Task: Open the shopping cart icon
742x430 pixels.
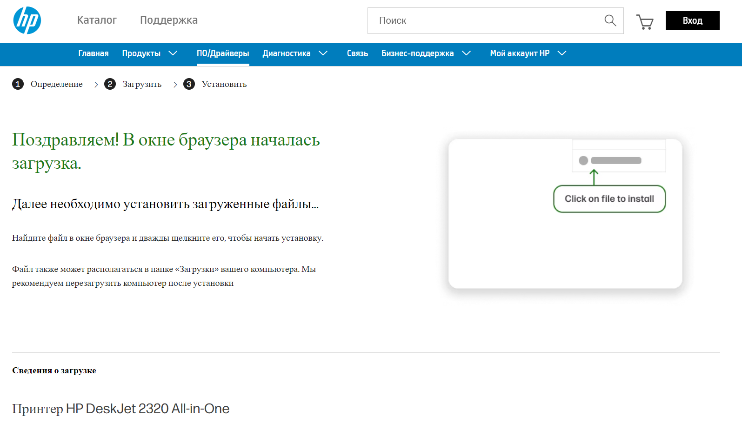Action: pyautogui.click(x=645, y=21)
